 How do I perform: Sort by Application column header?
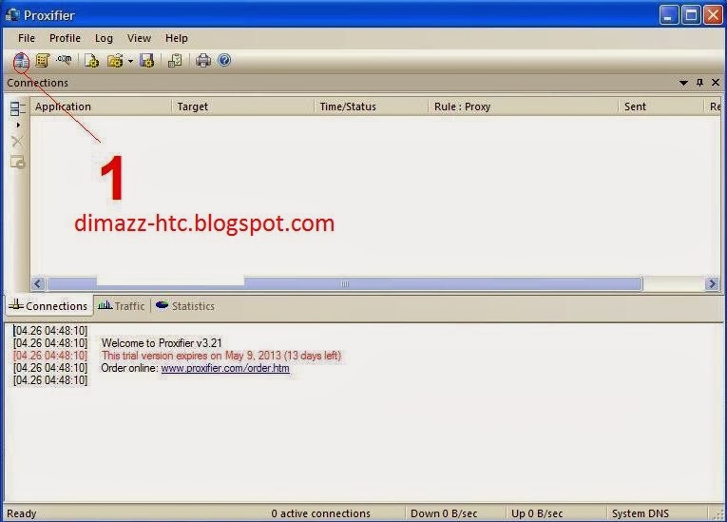point(101,106)
